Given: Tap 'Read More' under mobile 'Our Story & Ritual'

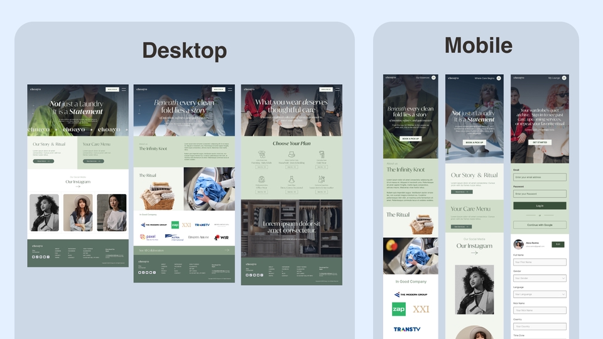Looking at the screenshot, I should 462,191.
